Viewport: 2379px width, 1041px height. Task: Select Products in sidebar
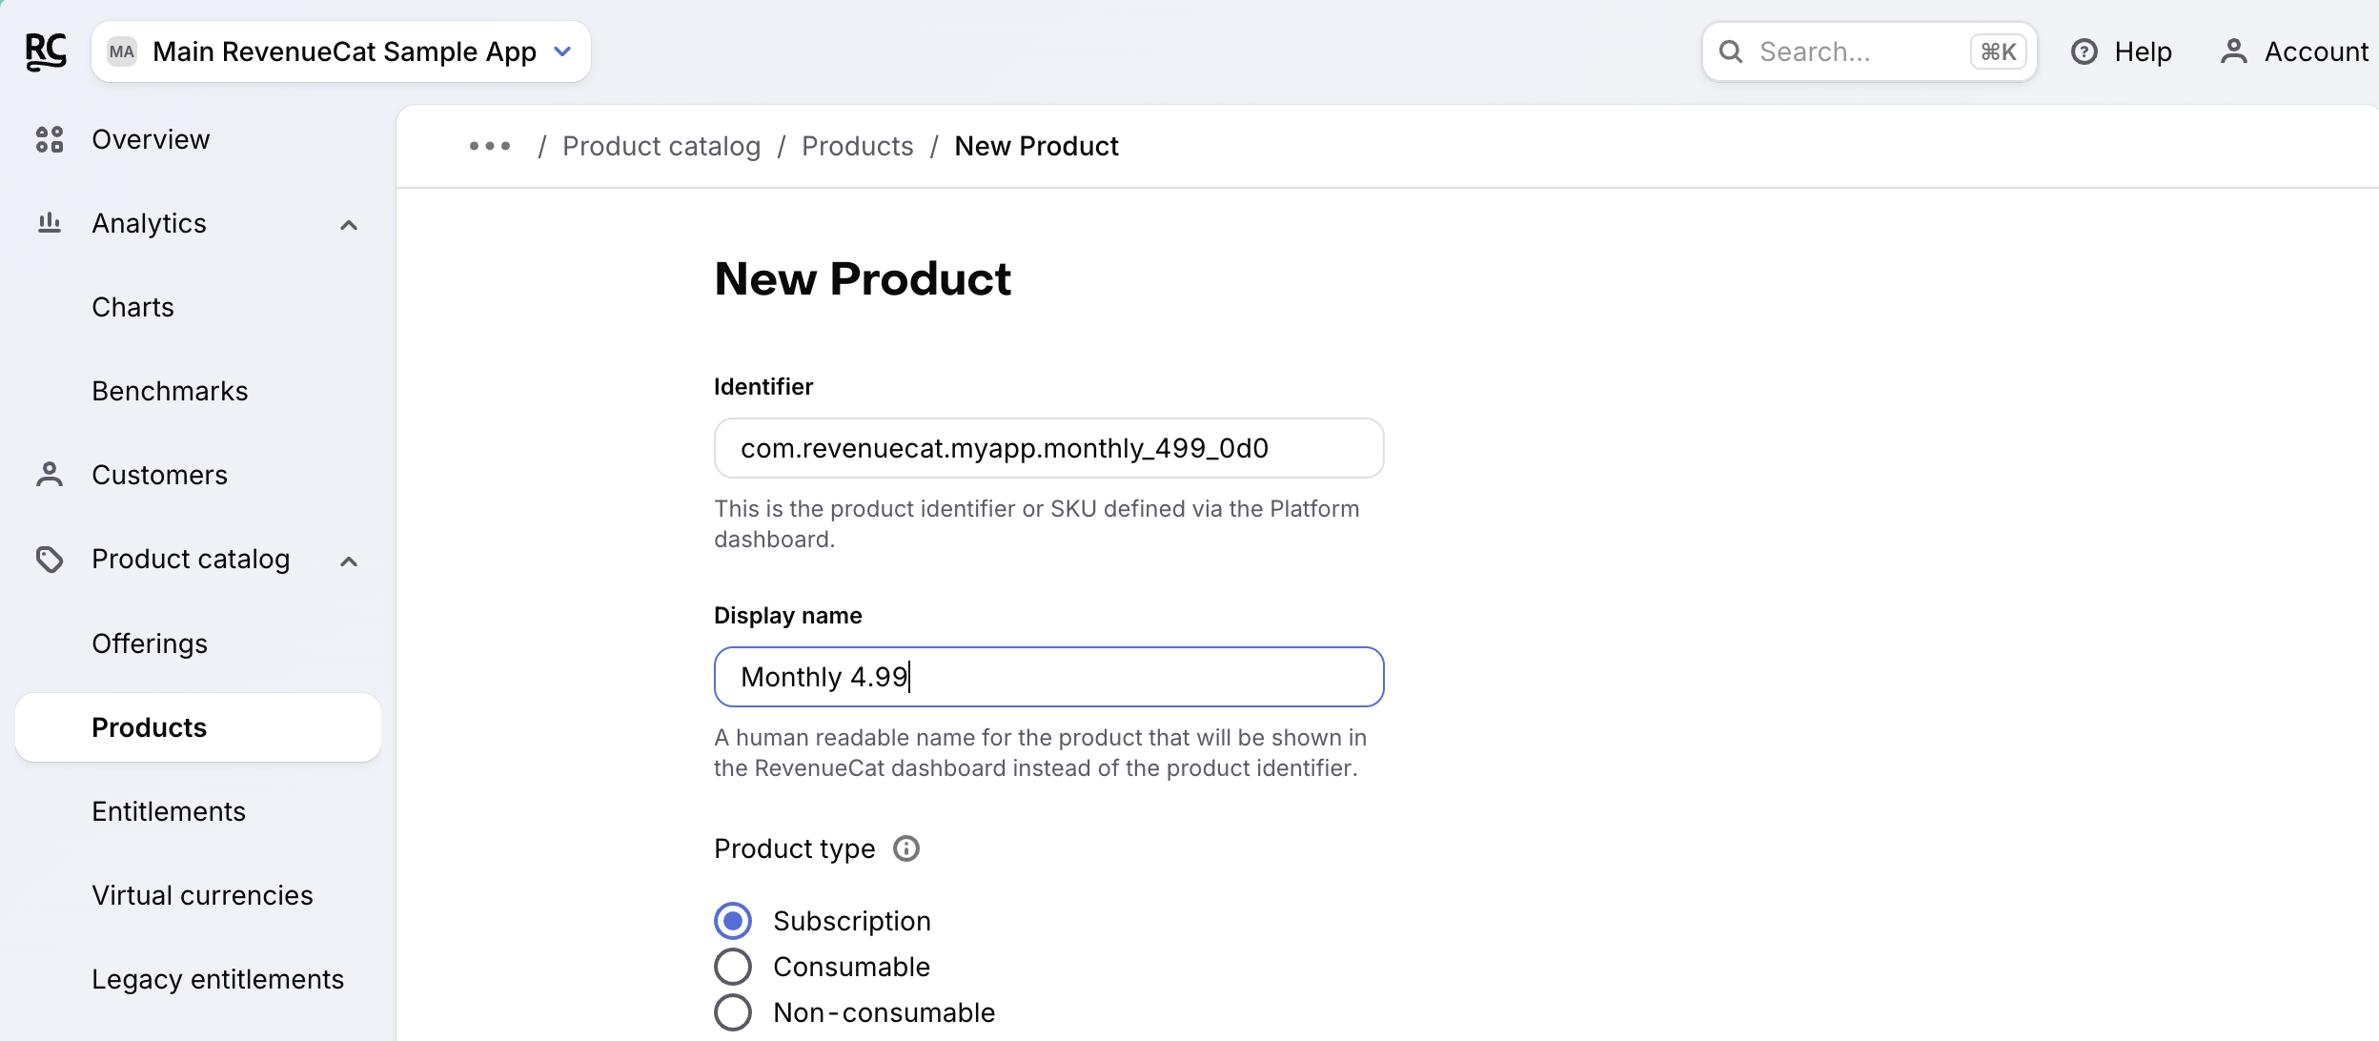click(198, 727)
